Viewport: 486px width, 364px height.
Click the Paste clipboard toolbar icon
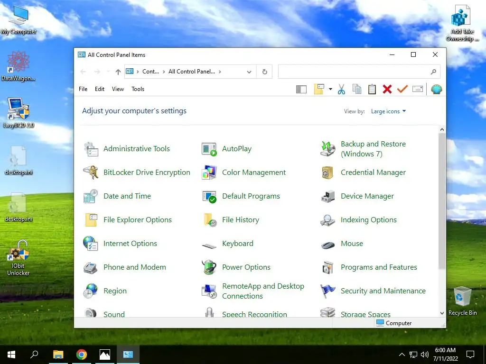[x=372, y=90]
